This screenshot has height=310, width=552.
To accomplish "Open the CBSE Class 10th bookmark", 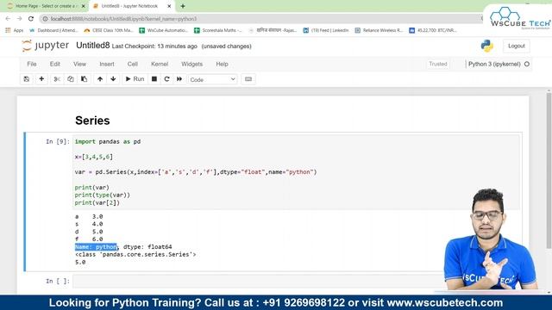I will click(109, 31).
